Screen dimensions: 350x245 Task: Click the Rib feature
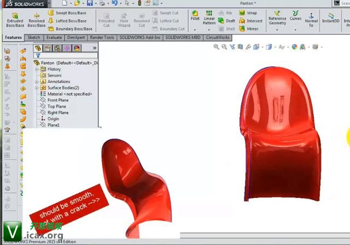tap(225, 13)
